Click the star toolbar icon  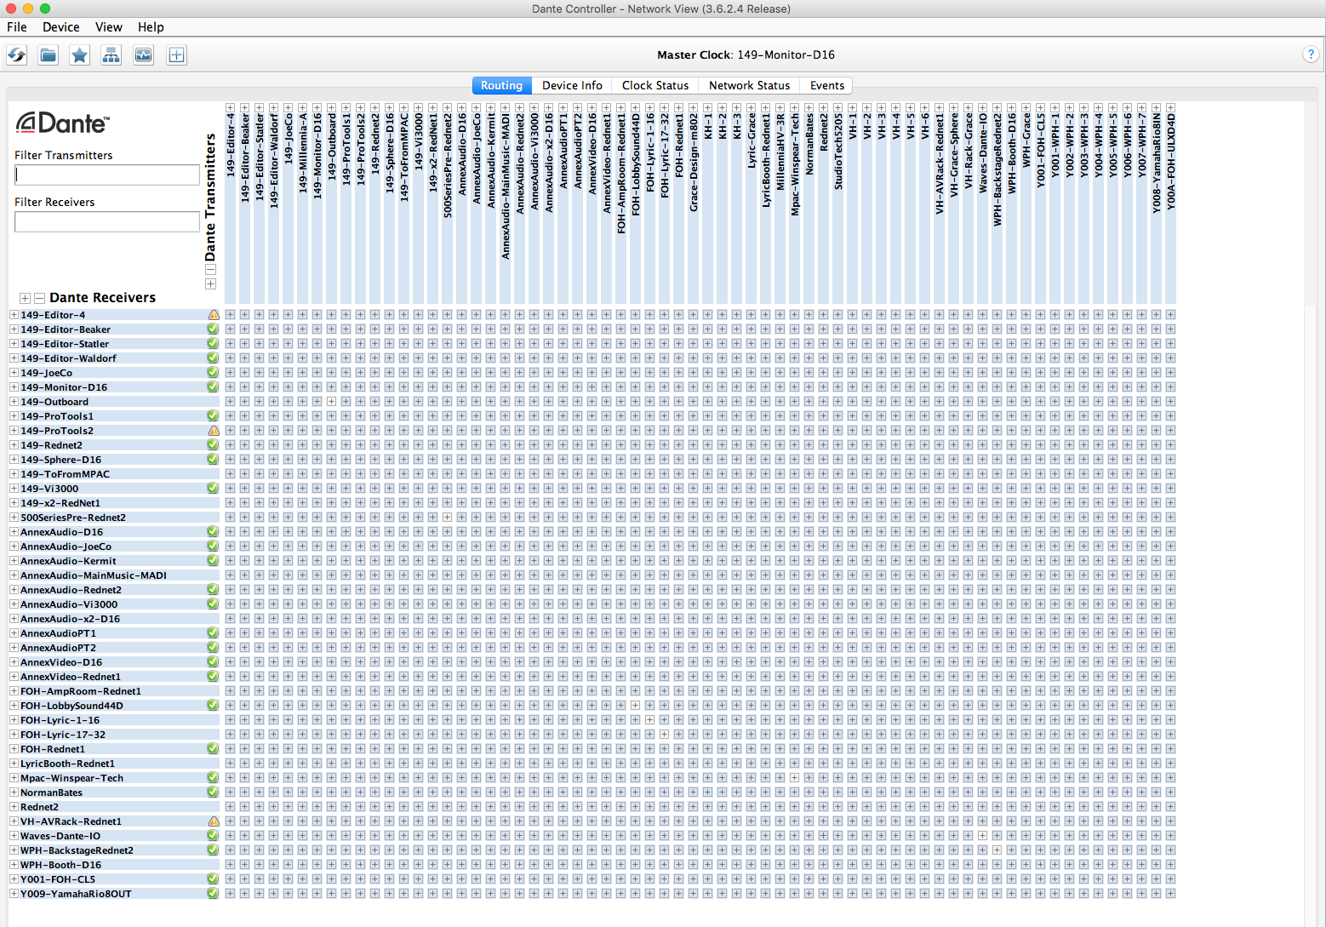80,55
